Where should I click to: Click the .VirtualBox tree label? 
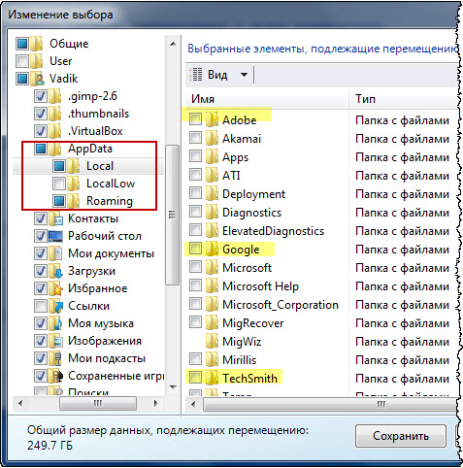pos(95,131)
